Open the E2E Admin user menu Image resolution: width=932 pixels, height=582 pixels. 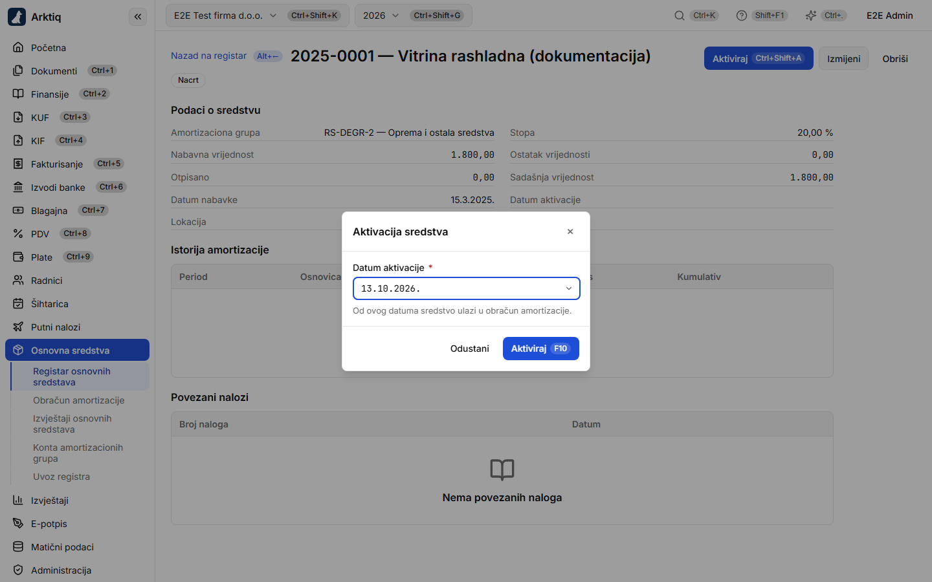coord(890,16)
